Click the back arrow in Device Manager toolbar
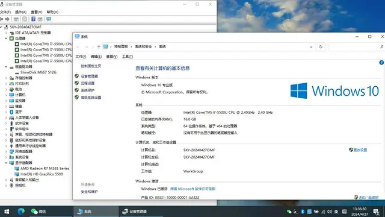The height and width of the screenshot is (217, 385). click(x=1, y=19)
